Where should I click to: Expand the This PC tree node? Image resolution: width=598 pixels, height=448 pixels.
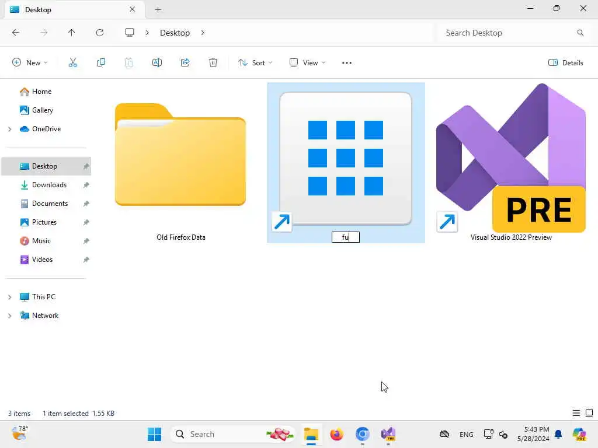pos(9,297)
